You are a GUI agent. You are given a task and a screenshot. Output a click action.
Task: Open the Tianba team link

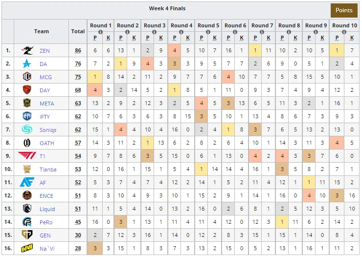click(48, 170)
